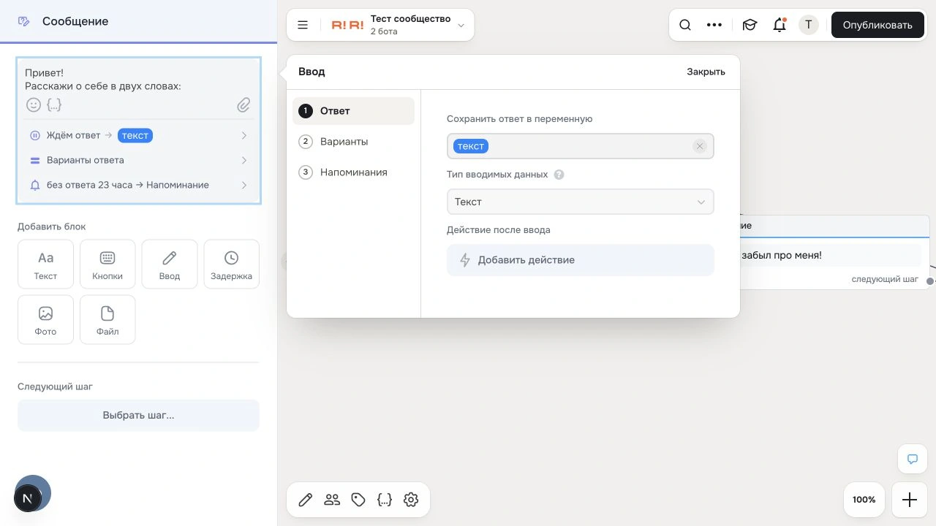Open the hamburger menu icon

pyautogui.click(x=303, y=25)
